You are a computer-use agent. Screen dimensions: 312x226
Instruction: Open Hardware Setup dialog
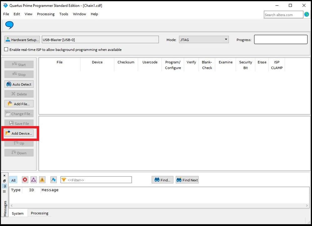(22, 40)
